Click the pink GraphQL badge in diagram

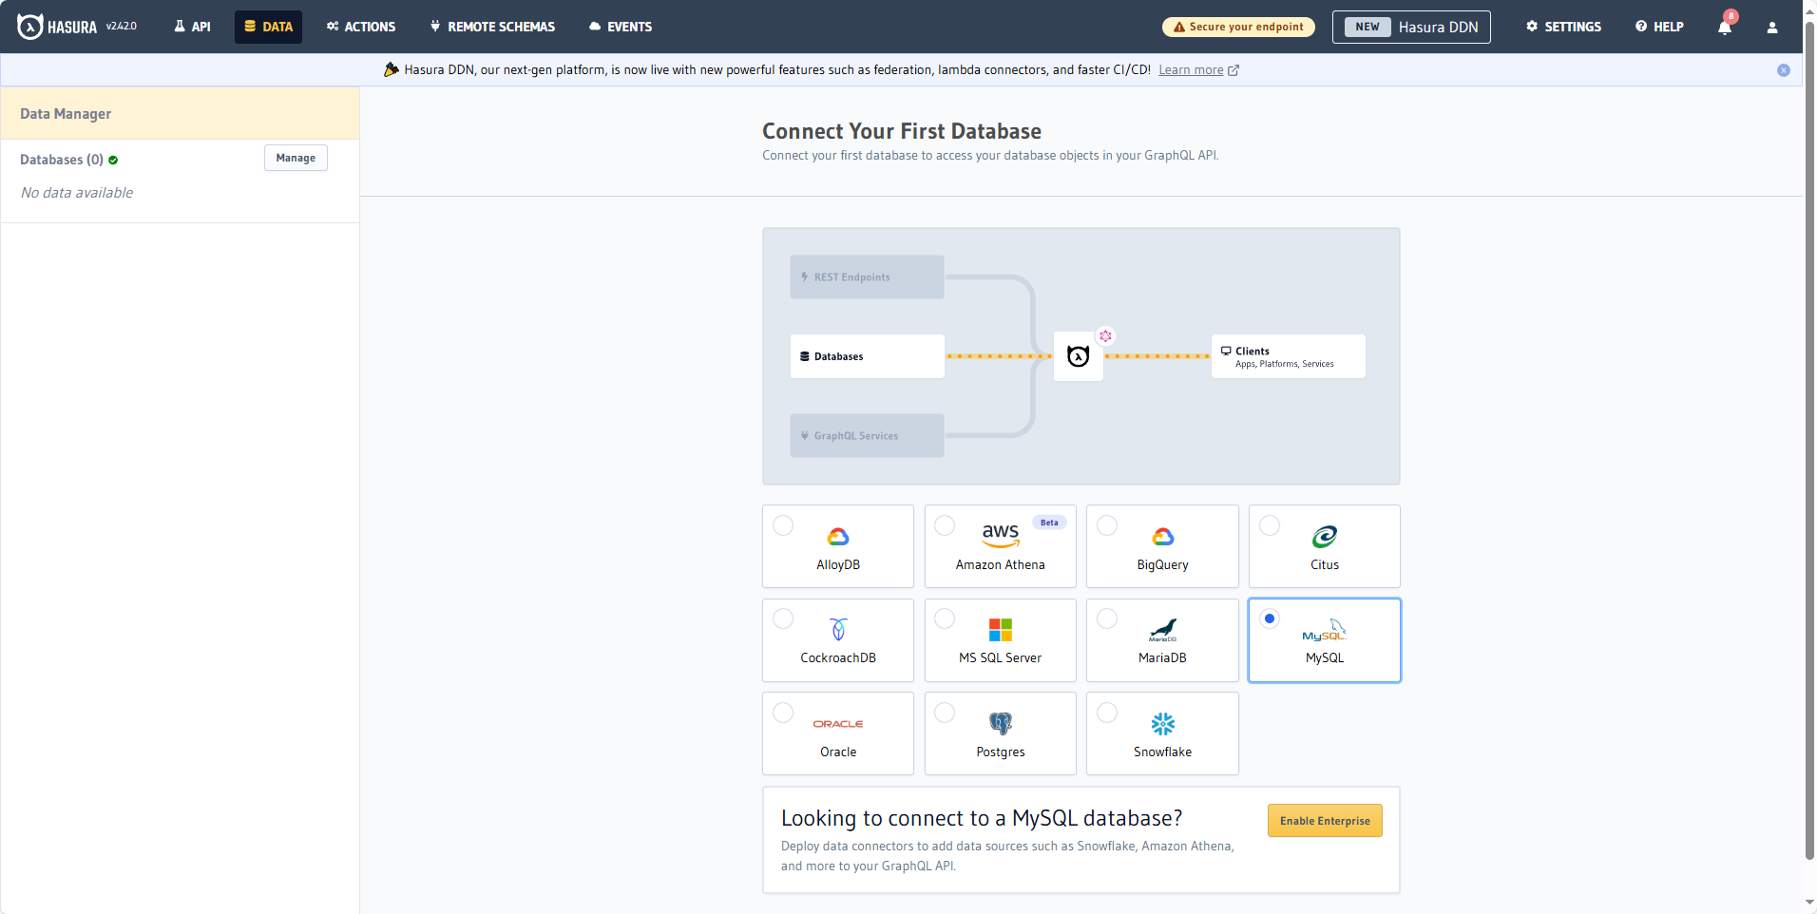[1105, 335]
